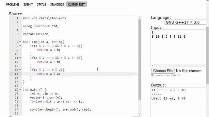Click the Choose File button
Screen dimensions: 209x117
163,71
